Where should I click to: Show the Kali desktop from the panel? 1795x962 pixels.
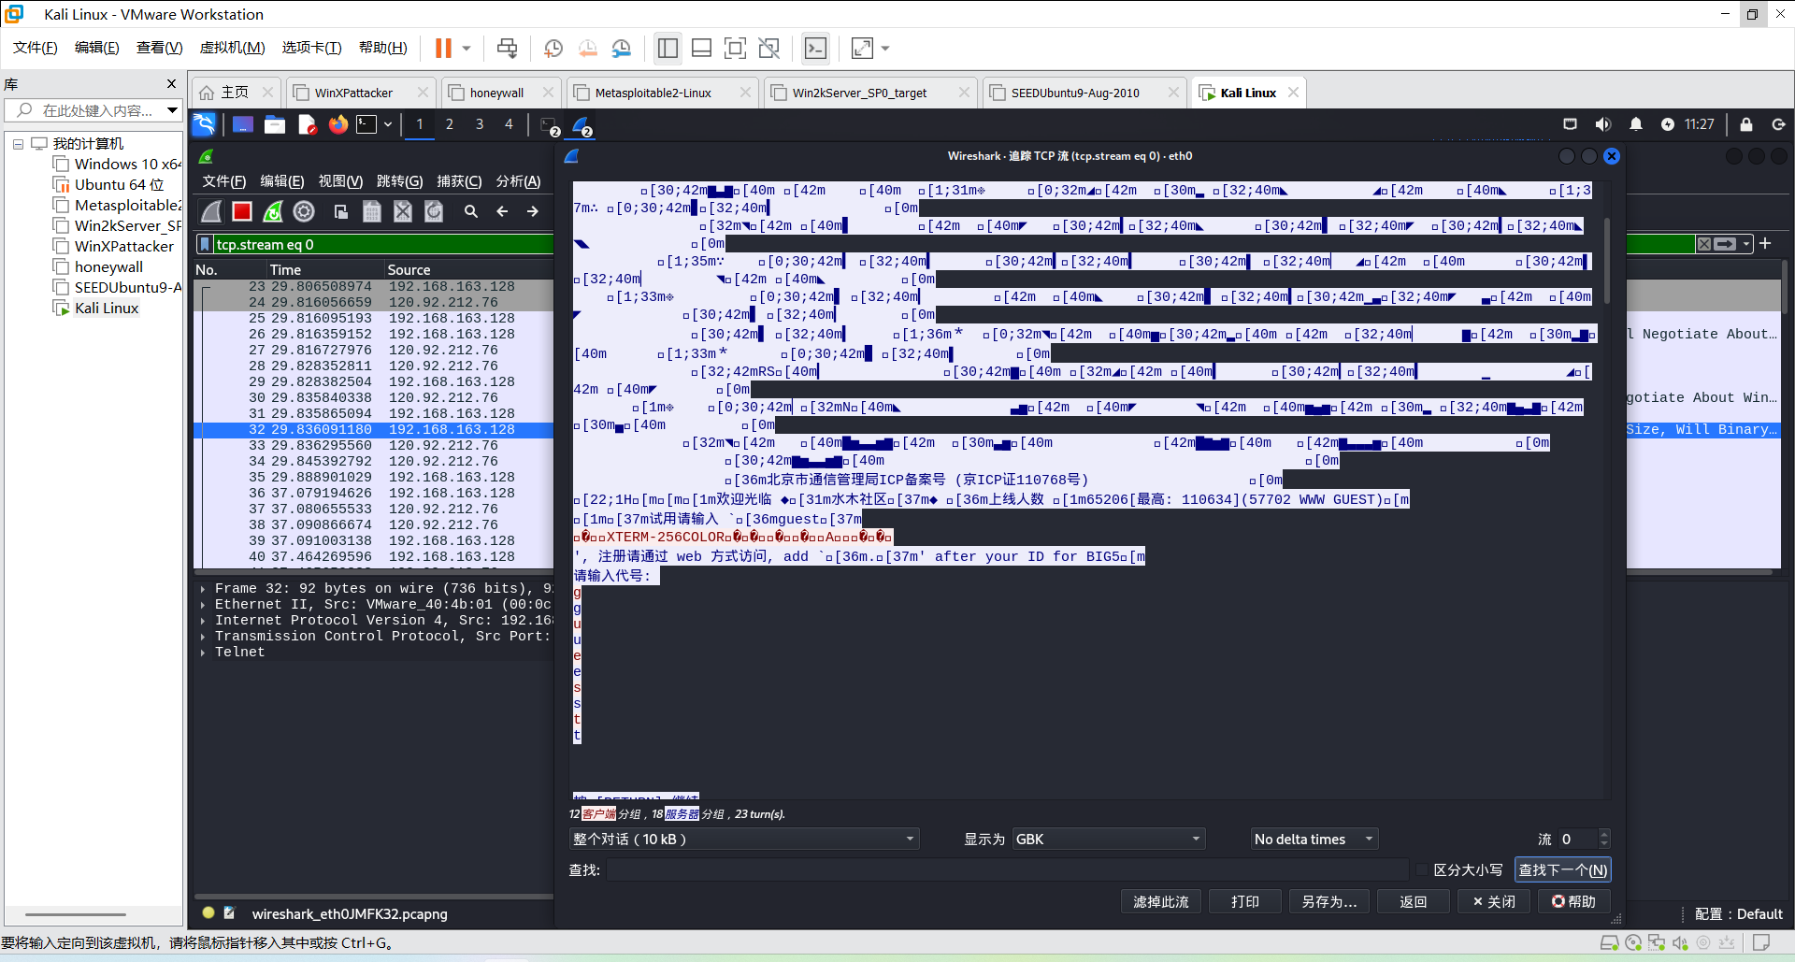pos(243,124)
